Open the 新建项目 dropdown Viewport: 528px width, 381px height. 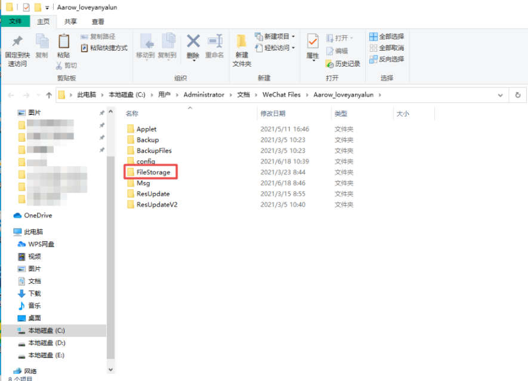[275, 36]
